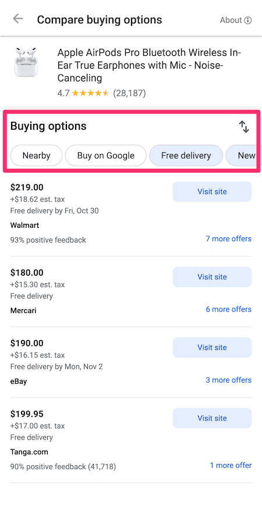Viewport: 262px width, 524px height.
Task: Open the AirPods Pro product thumbnail
Action: (26, 62)
